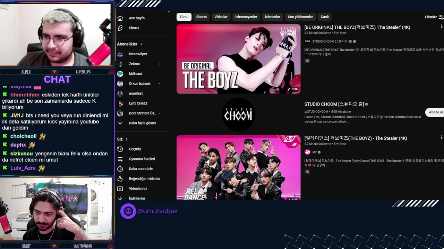Image resolution: width=444 pixels, height=249 pixels.
Task: Click Zeitnot subscription name
Action: [x=135, y=64]
